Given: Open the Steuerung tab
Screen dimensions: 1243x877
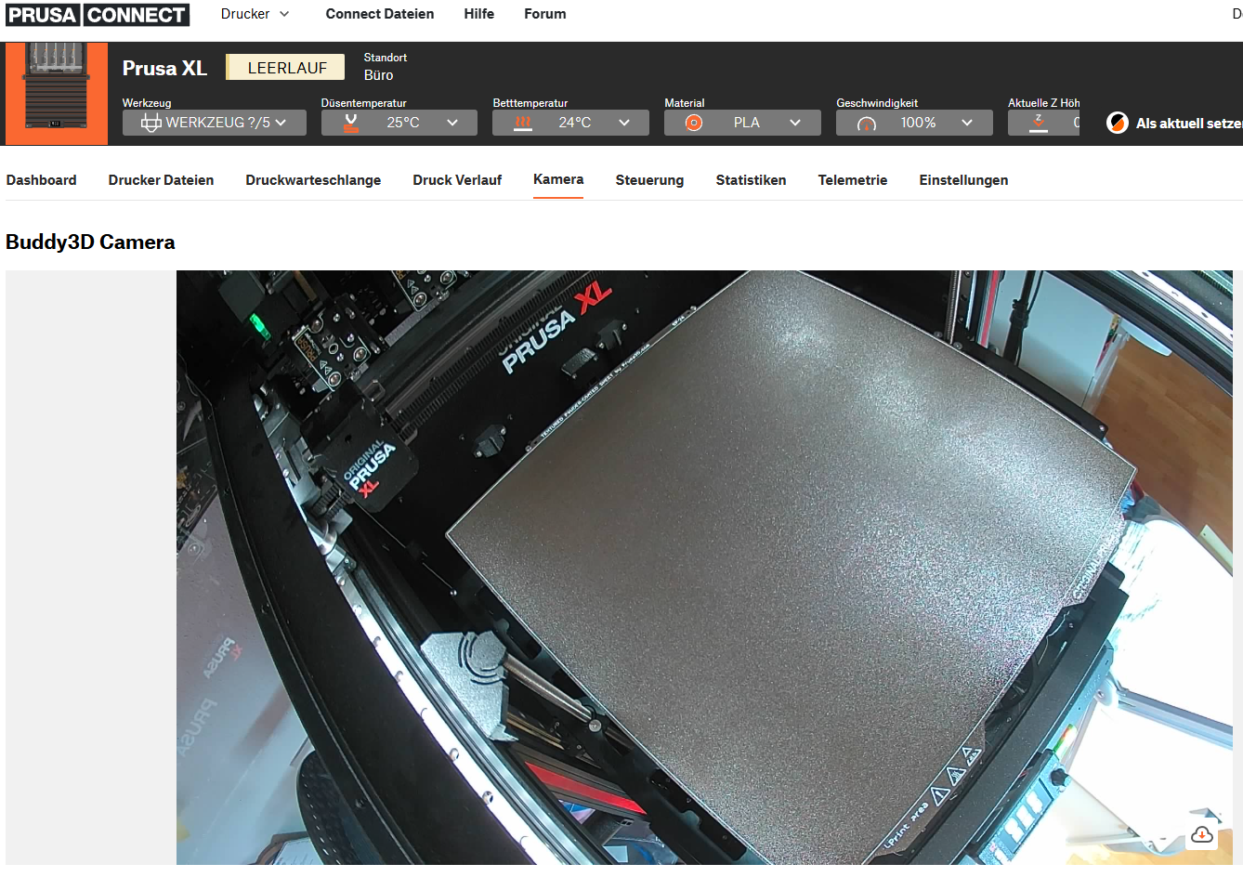Looking at the screenshot, I should coord(649,180).
